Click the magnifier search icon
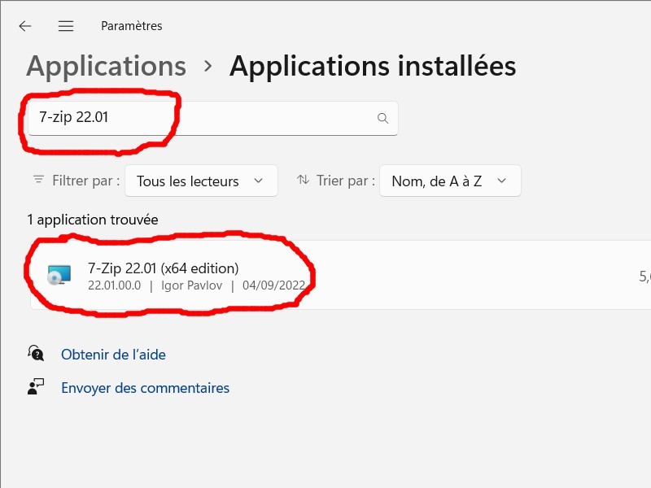Viewport: 651px width, 488px height. [382, 119]
